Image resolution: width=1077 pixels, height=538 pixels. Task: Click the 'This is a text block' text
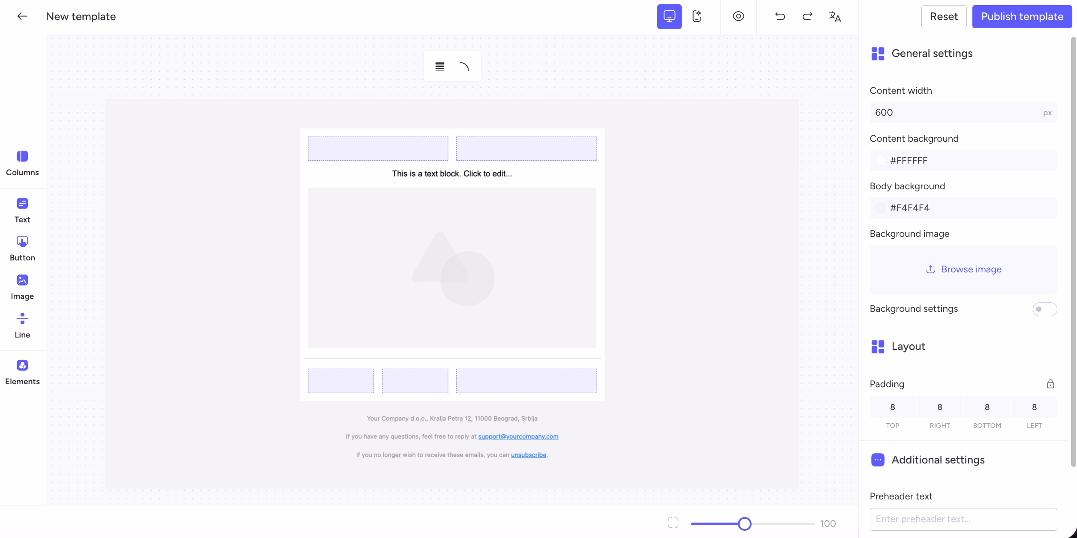click(x=452, y=173)
